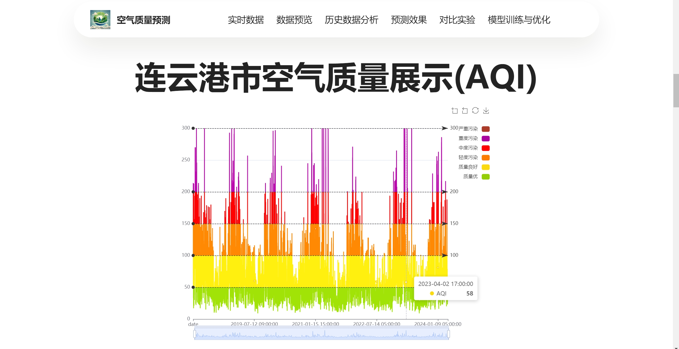This screenshot has width=679, height=349.
Task: Click the 250 y-axis tick label
Action: coord(186,160)
